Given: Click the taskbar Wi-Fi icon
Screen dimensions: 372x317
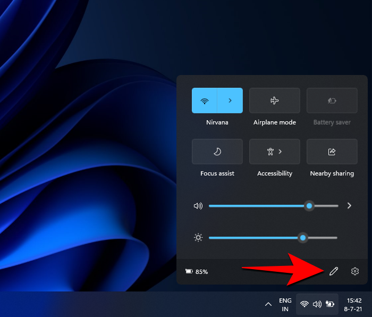Looking at the screenshot, I should coord(304,304).
